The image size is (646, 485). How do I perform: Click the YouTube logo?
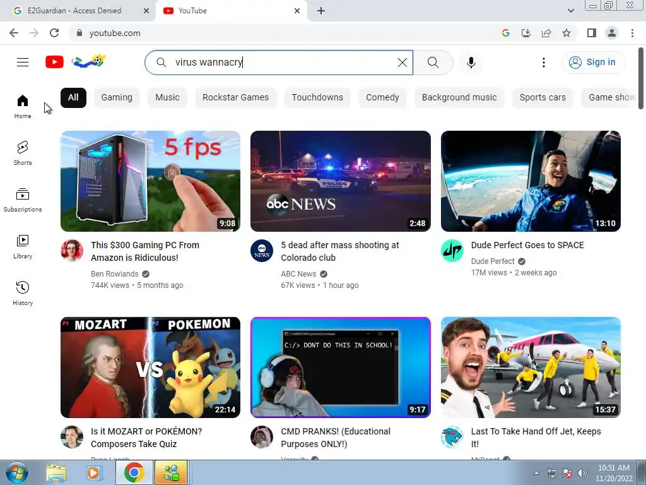pyautogui.click(x=54, y=63)
